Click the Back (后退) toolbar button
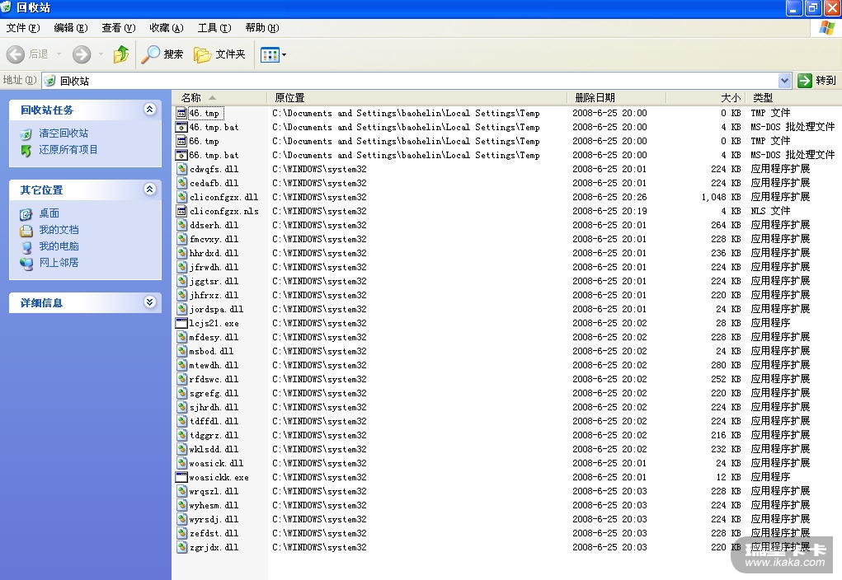 click(28, 54)
